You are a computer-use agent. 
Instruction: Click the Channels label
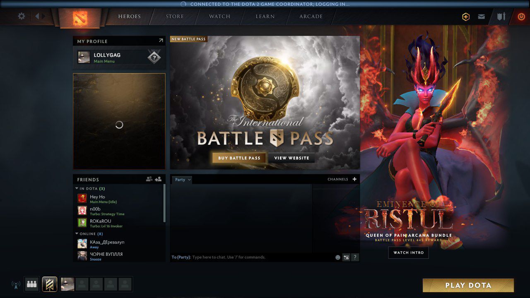[x=338, y=179]
